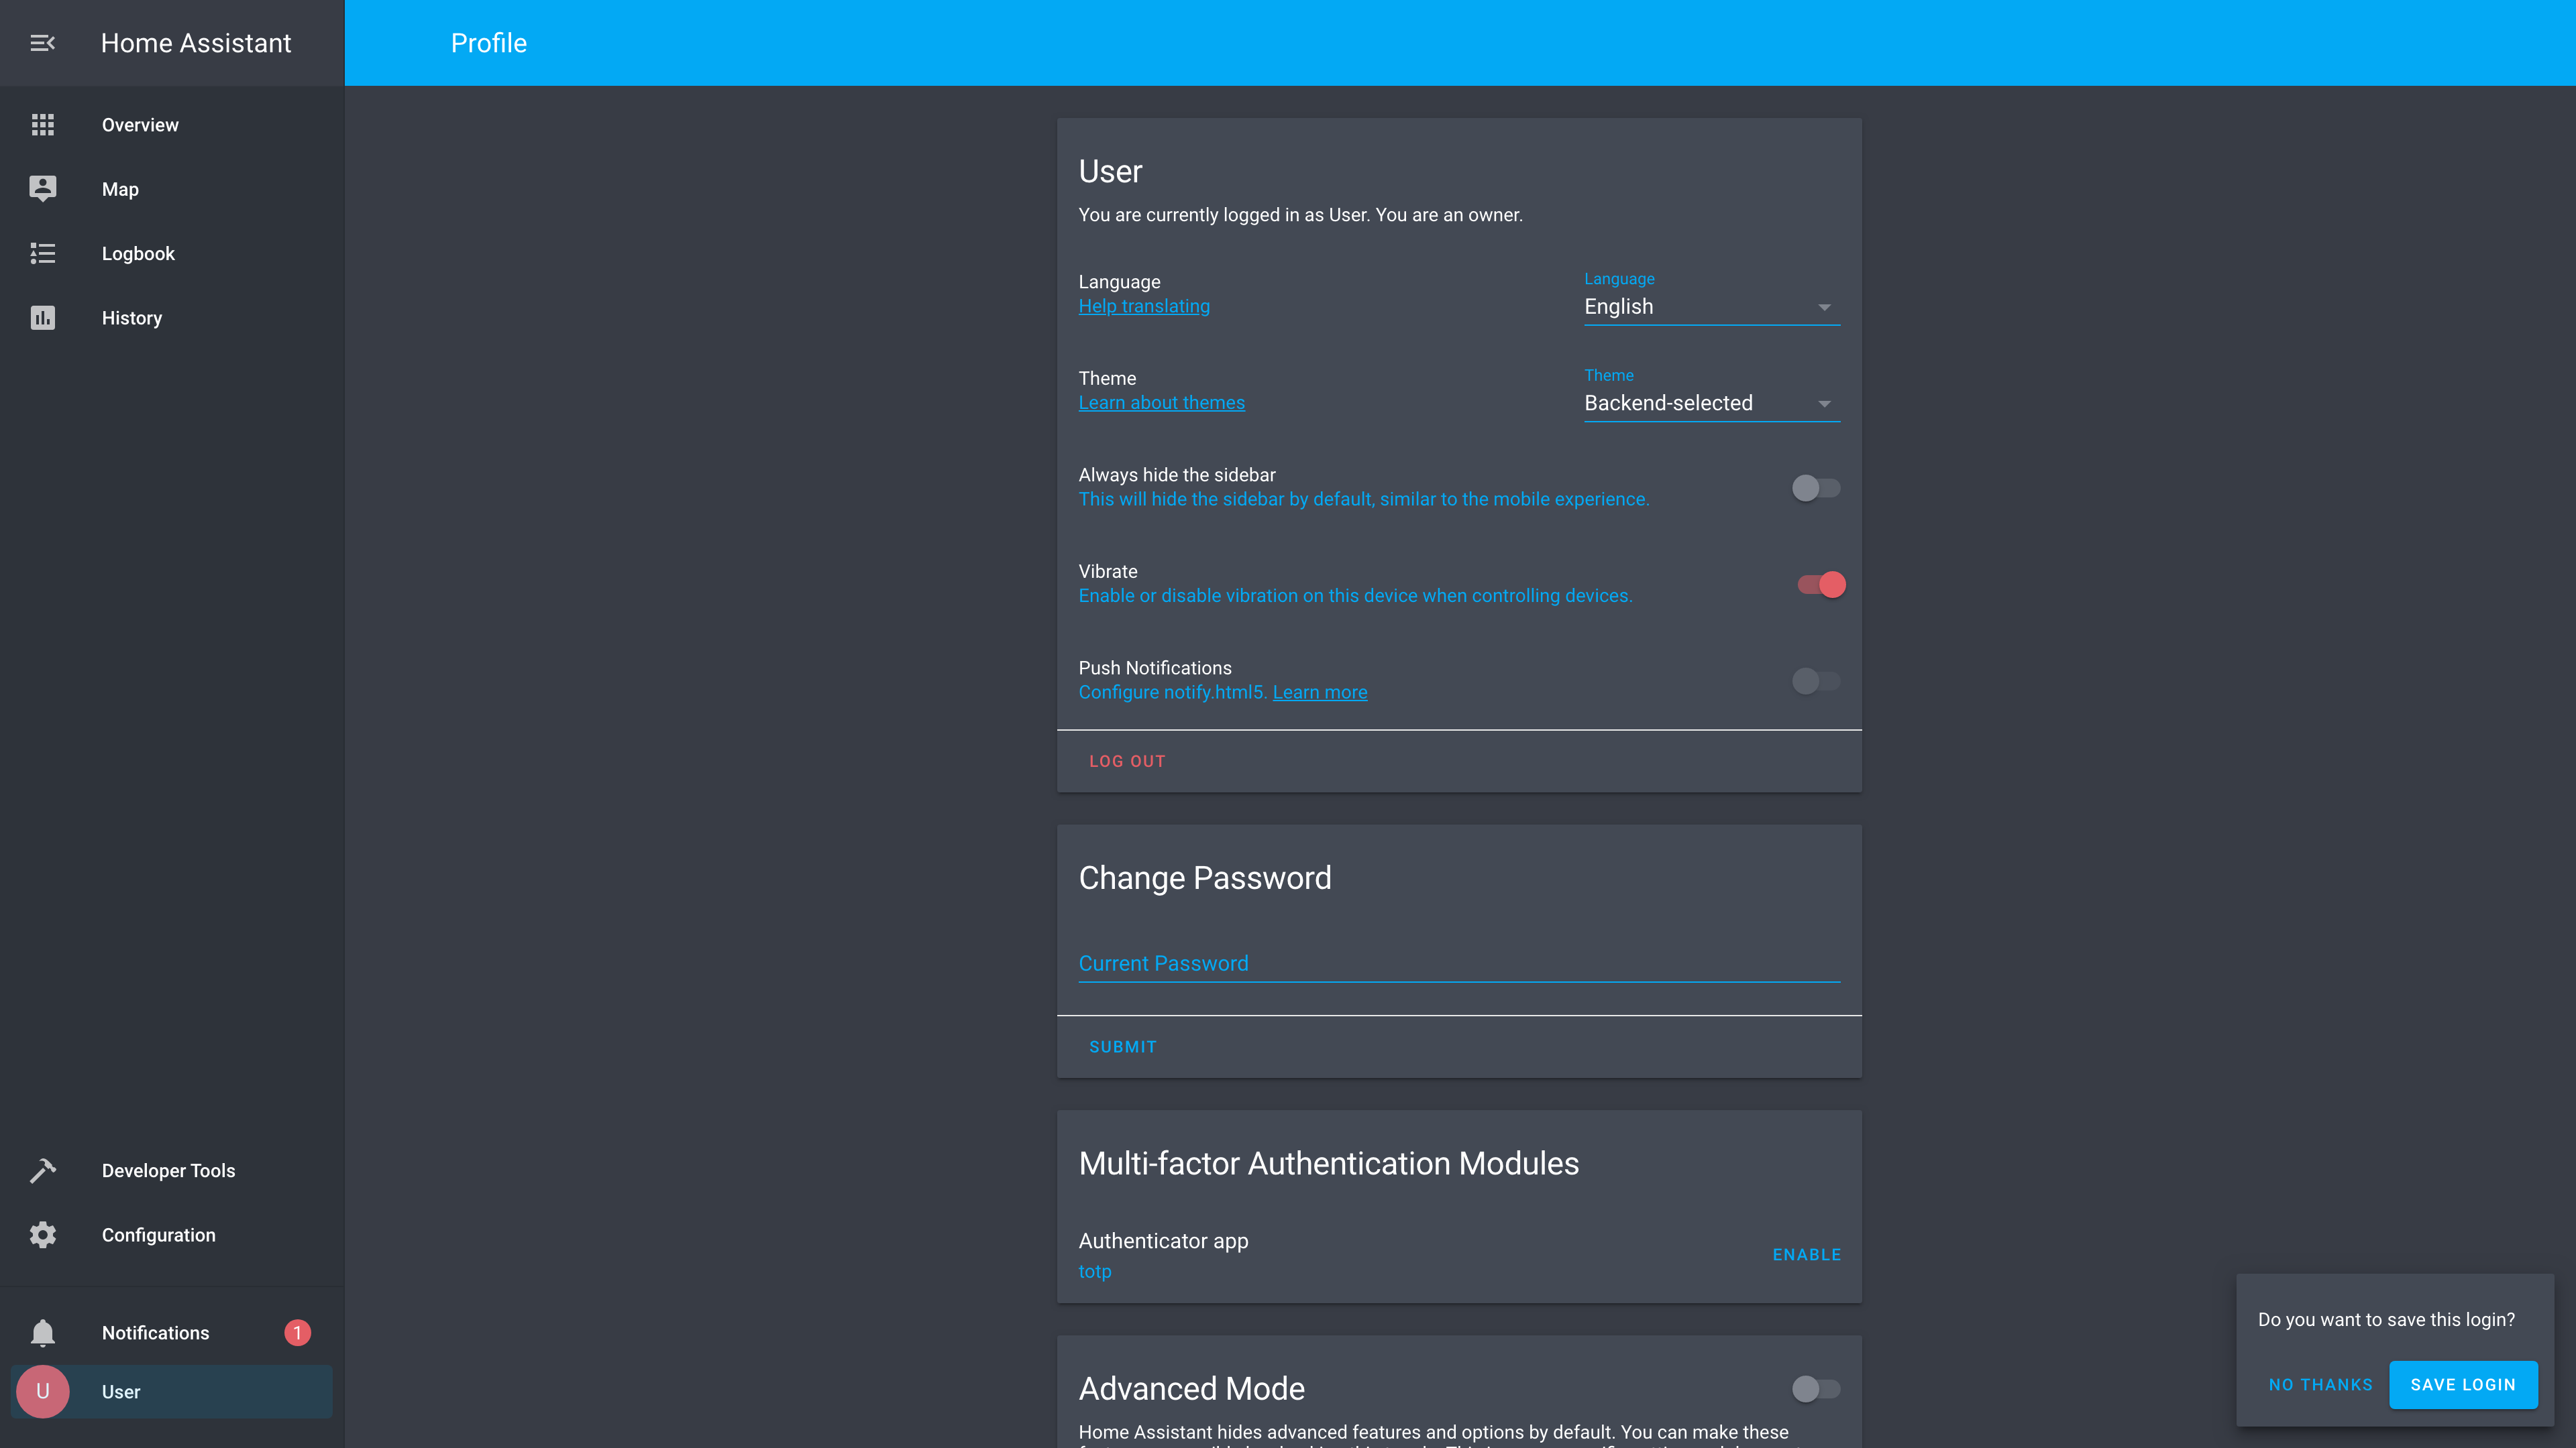
Task: Click the notification count badge
Action: [297, 1333]
